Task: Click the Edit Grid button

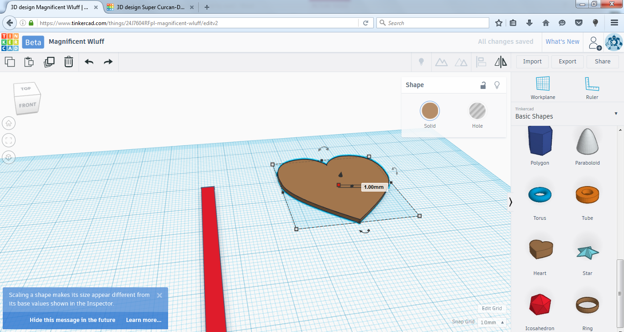Action: 492,308
